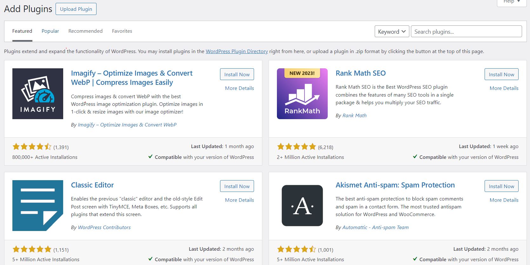This screenshot has width=530, height=265.
Task: Open the Recommended tab
Action: (x=85, y=31)
